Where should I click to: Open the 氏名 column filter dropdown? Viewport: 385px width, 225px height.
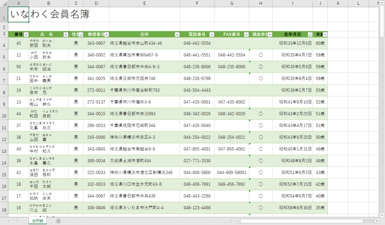66,34
